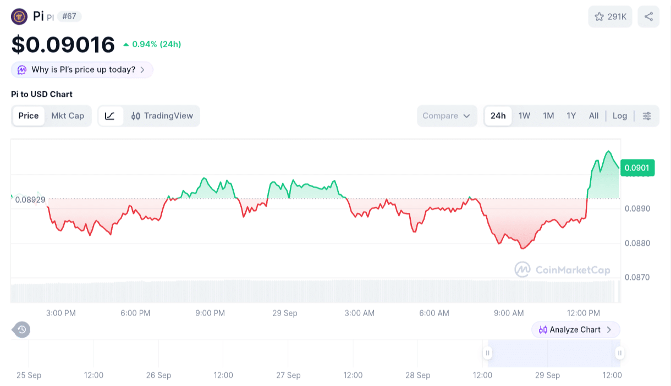Click the 28 Sep marker on timeline
Screen dimensions: 671x386
pos(418,376)
